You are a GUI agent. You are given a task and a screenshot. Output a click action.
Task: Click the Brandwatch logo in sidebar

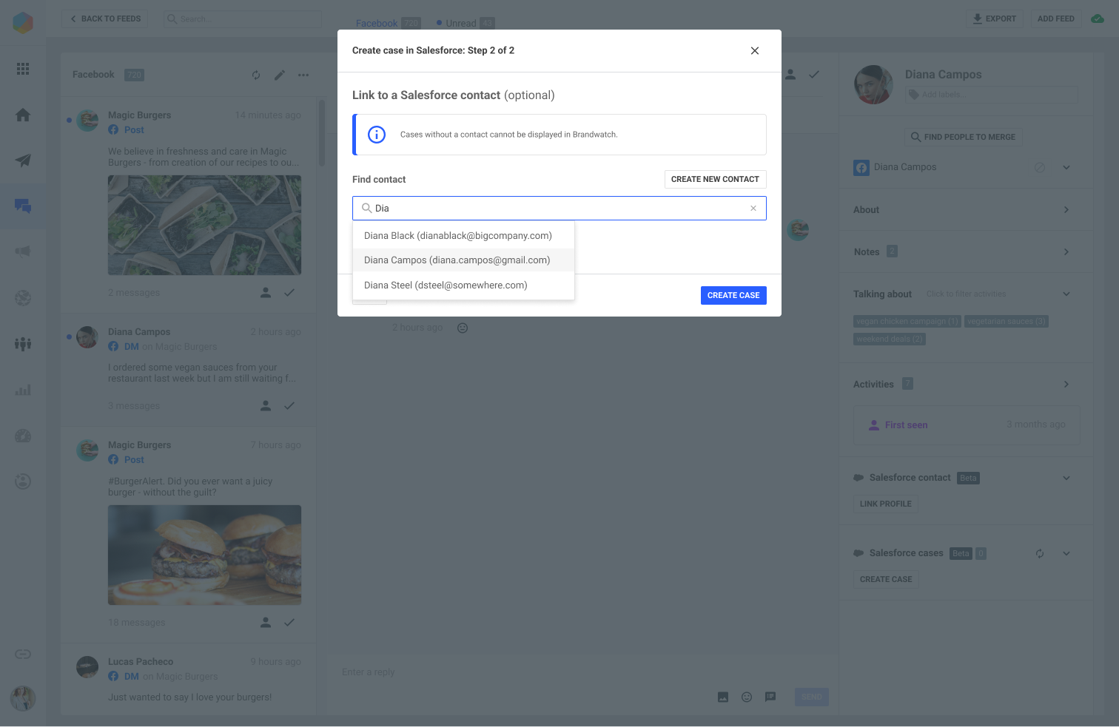point(23,22)
